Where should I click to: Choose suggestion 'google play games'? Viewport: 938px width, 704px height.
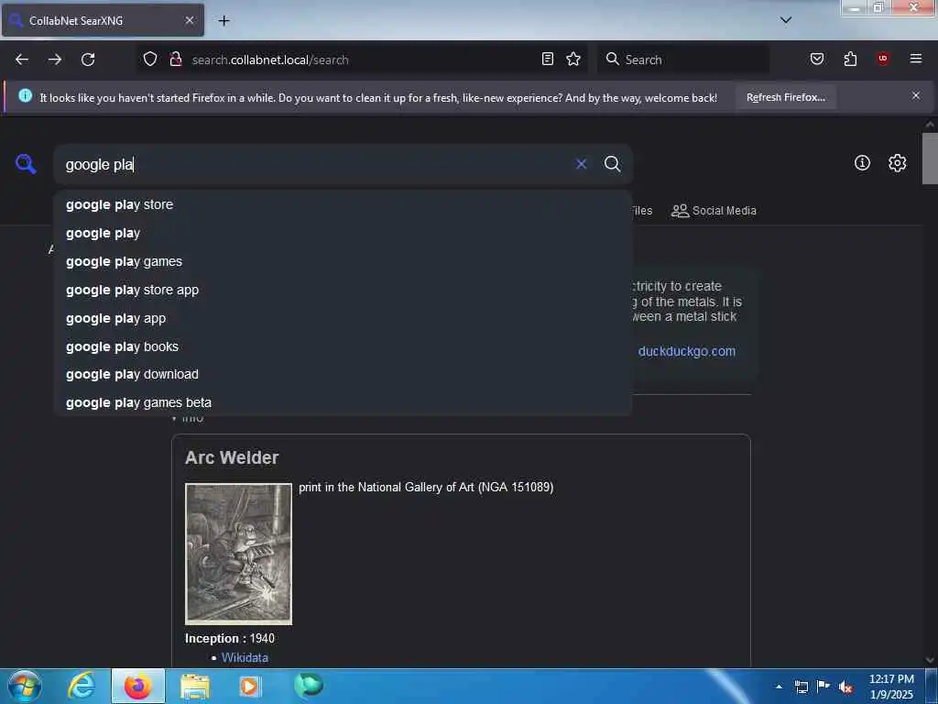coord(343,261)
